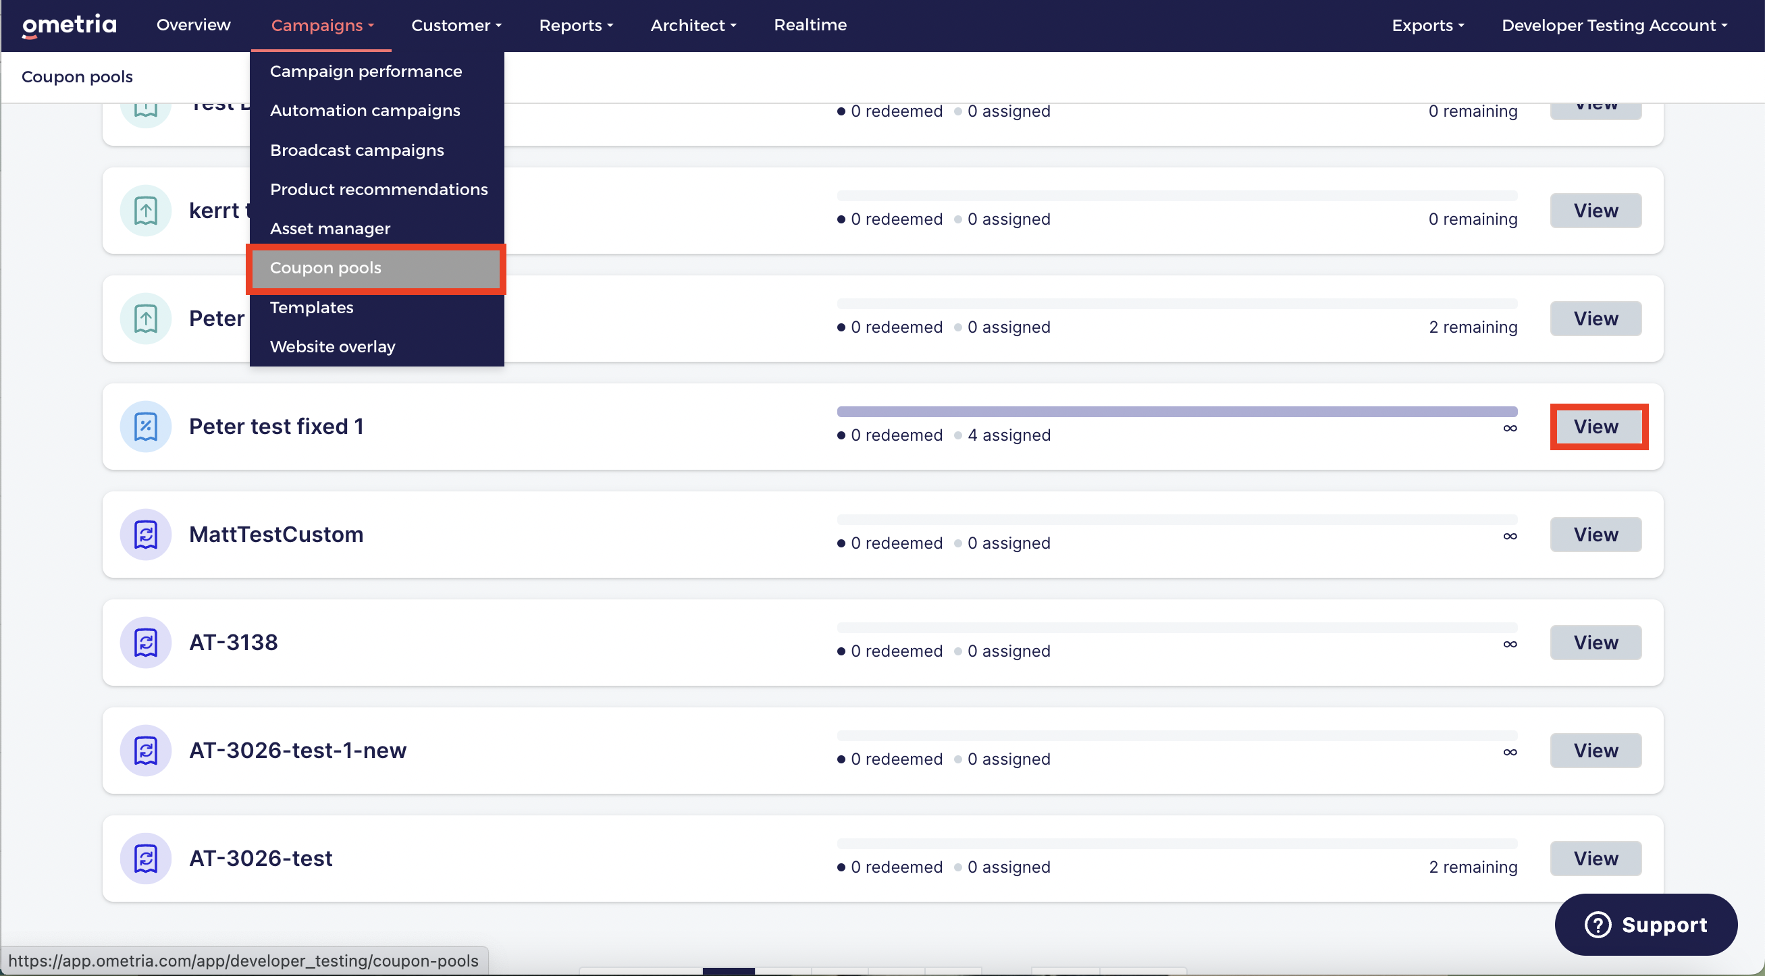Expand the Customer menu
Image resolution: width=1765 pixels, height=976 pixels.
(x=456, y=26)
